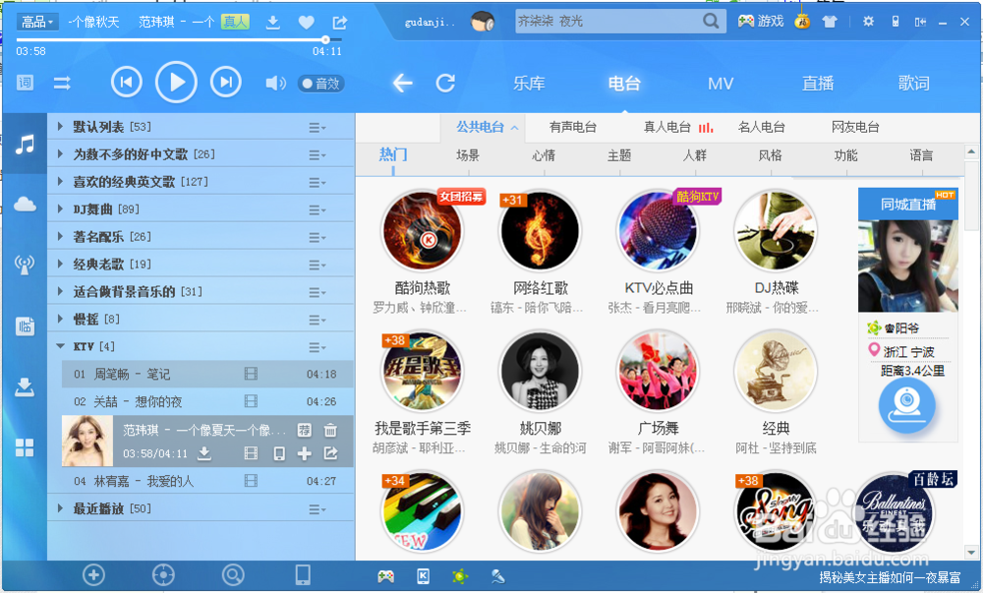Image resolution: width=983 pixels, height=593 pixels.
Task: Expand the 为数不多的好中文歌 playlist
Action: (60, 154)
